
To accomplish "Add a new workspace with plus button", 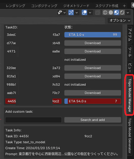I will click(124, 6).
